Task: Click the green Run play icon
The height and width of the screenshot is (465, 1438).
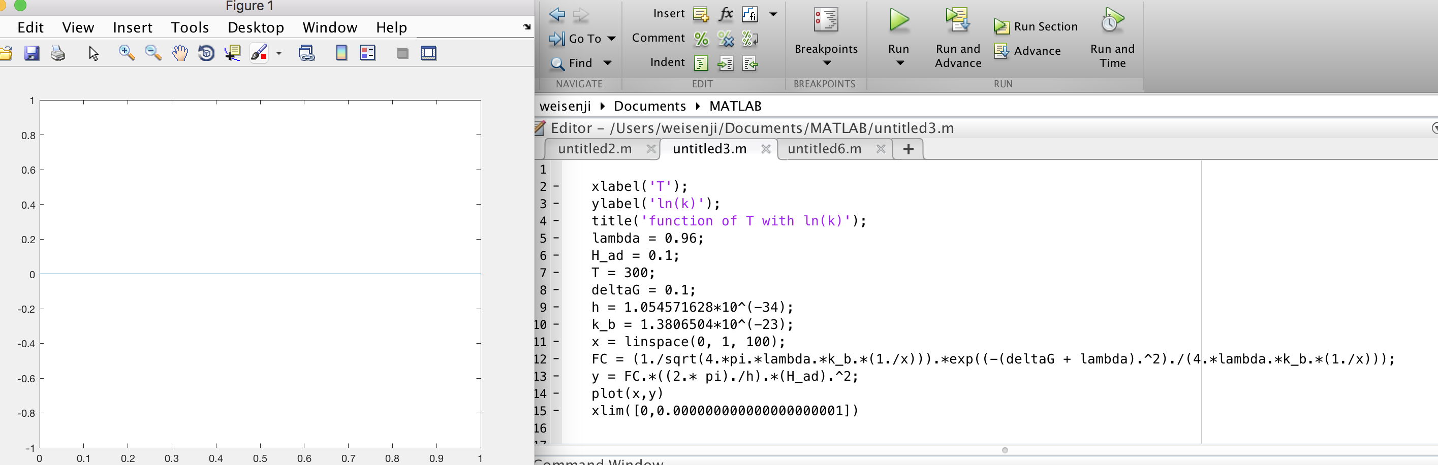Action: coord(899,20)
